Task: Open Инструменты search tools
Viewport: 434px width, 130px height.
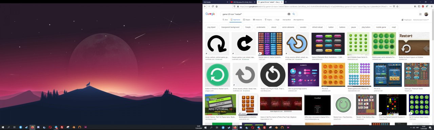Action: click(x=298, y=20)
